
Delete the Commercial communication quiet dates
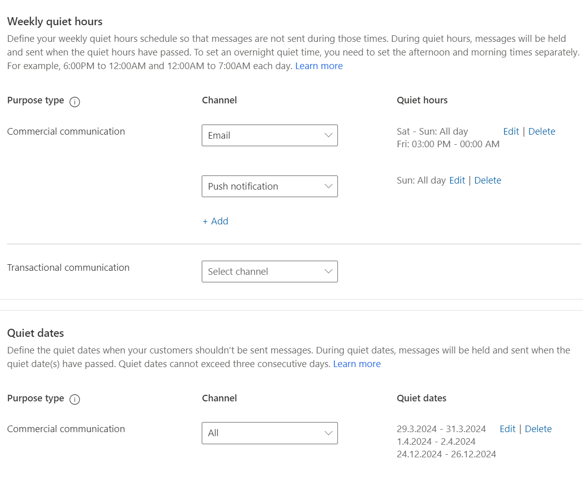click(538, 429)
